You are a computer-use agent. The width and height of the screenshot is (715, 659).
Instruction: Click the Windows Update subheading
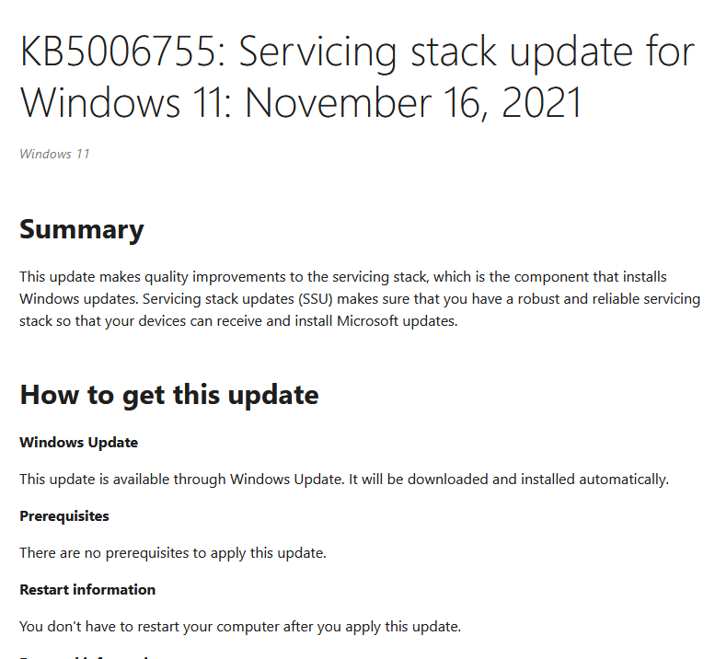79,443
